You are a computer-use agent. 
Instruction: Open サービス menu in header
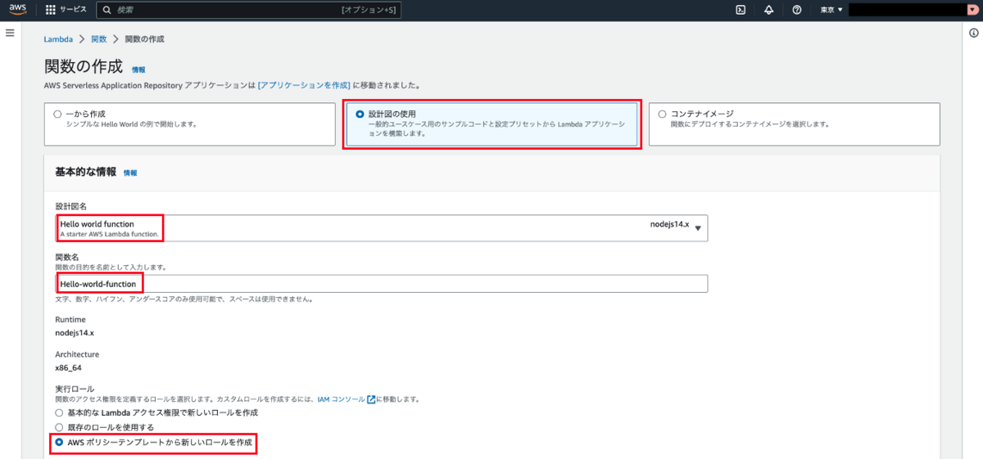pyautogui.click(x=67, y=10)
